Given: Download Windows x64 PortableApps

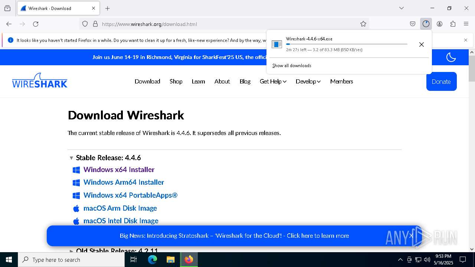Looking at the screenshot, I should (130, 195).
